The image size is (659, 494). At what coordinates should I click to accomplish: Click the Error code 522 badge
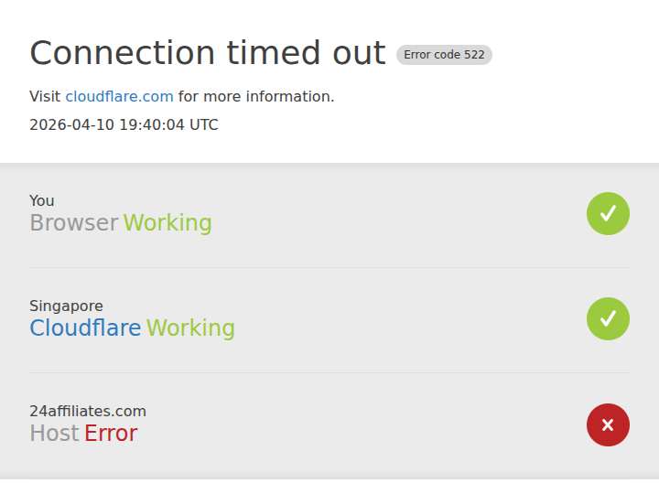pyautogui.click(x=444, y=55)
